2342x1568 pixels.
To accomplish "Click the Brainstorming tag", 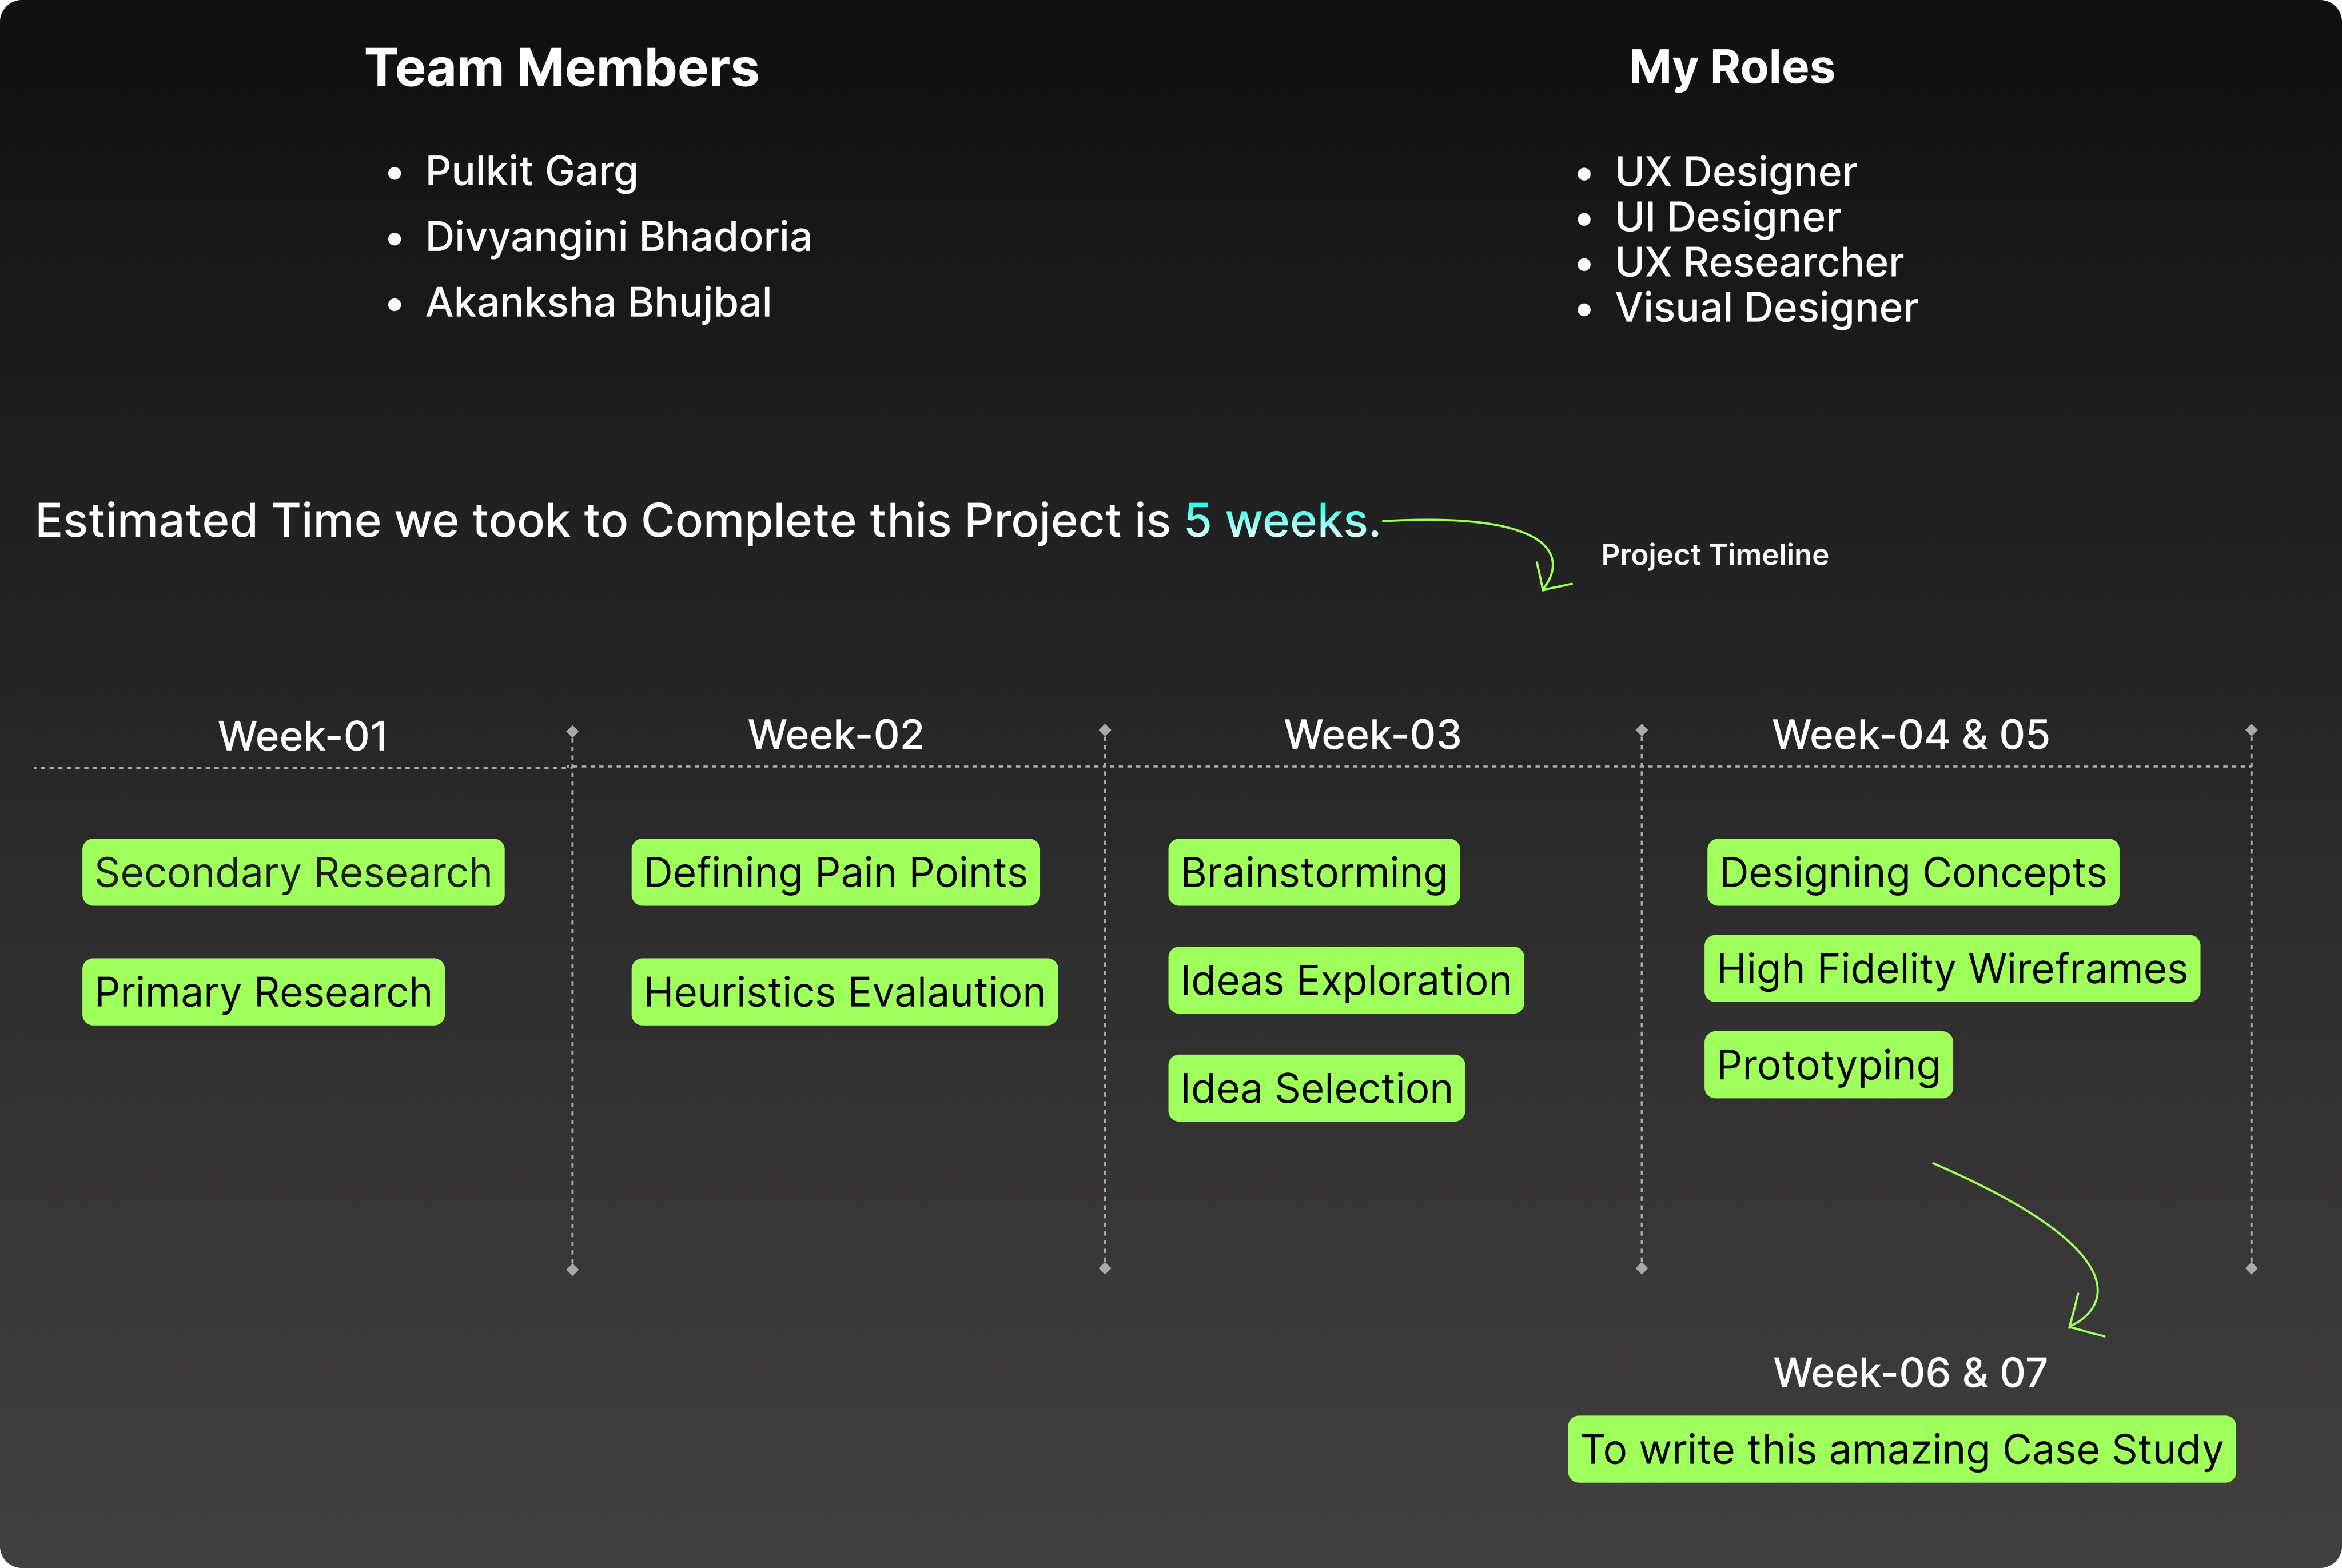I will (x=1313, y=872).
